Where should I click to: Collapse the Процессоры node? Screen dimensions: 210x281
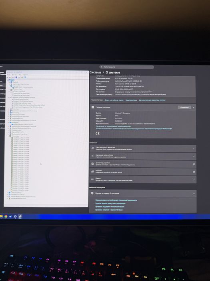pos(8,136)
